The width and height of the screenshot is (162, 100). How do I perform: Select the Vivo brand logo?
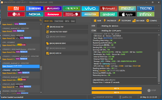(x=90, y=8)
